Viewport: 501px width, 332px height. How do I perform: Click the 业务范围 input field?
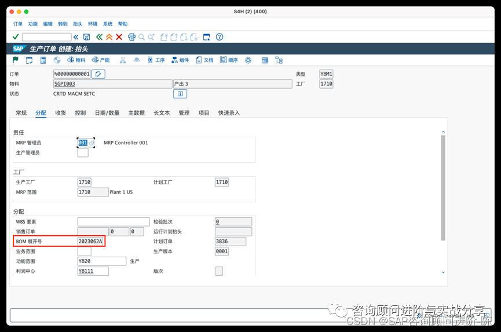coord(85,251)
